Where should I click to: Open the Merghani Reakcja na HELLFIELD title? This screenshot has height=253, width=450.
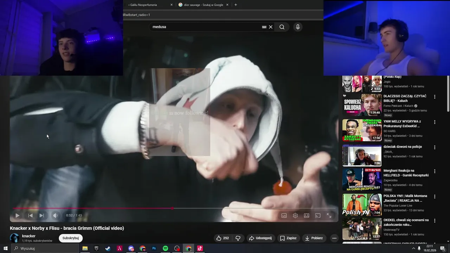pos(406,173)
